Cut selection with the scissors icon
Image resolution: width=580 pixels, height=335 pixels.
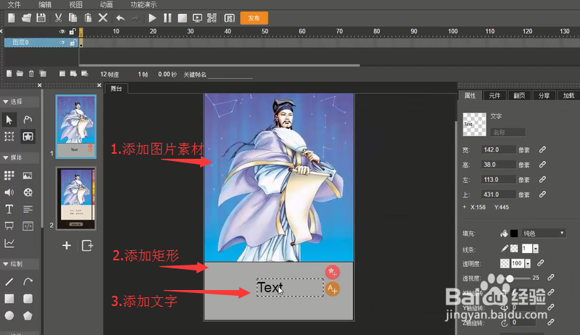click(x=59, y=17)
